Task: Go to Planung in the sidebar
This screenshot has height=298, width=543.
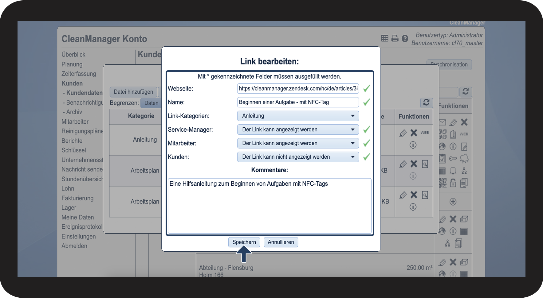Action: pos(72,64)
